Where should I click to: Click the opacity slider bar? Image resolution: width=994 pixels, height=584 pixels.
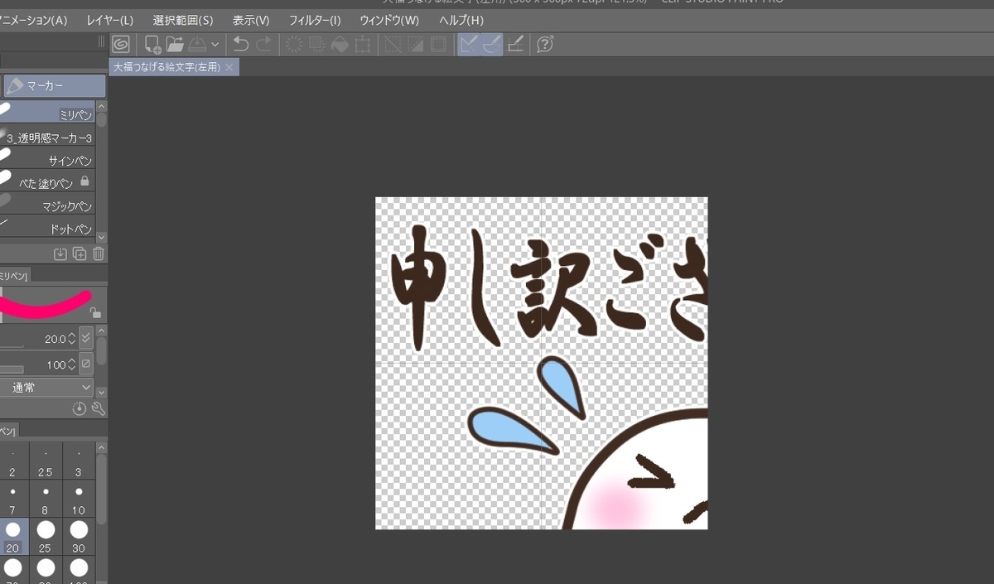[x=12, y=369]
